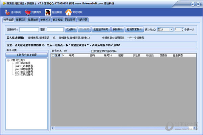The width and height of the screenshot is (203, 135).
Task: Select [003]减肥类帐号 in the tree
Action: (24, 69)
